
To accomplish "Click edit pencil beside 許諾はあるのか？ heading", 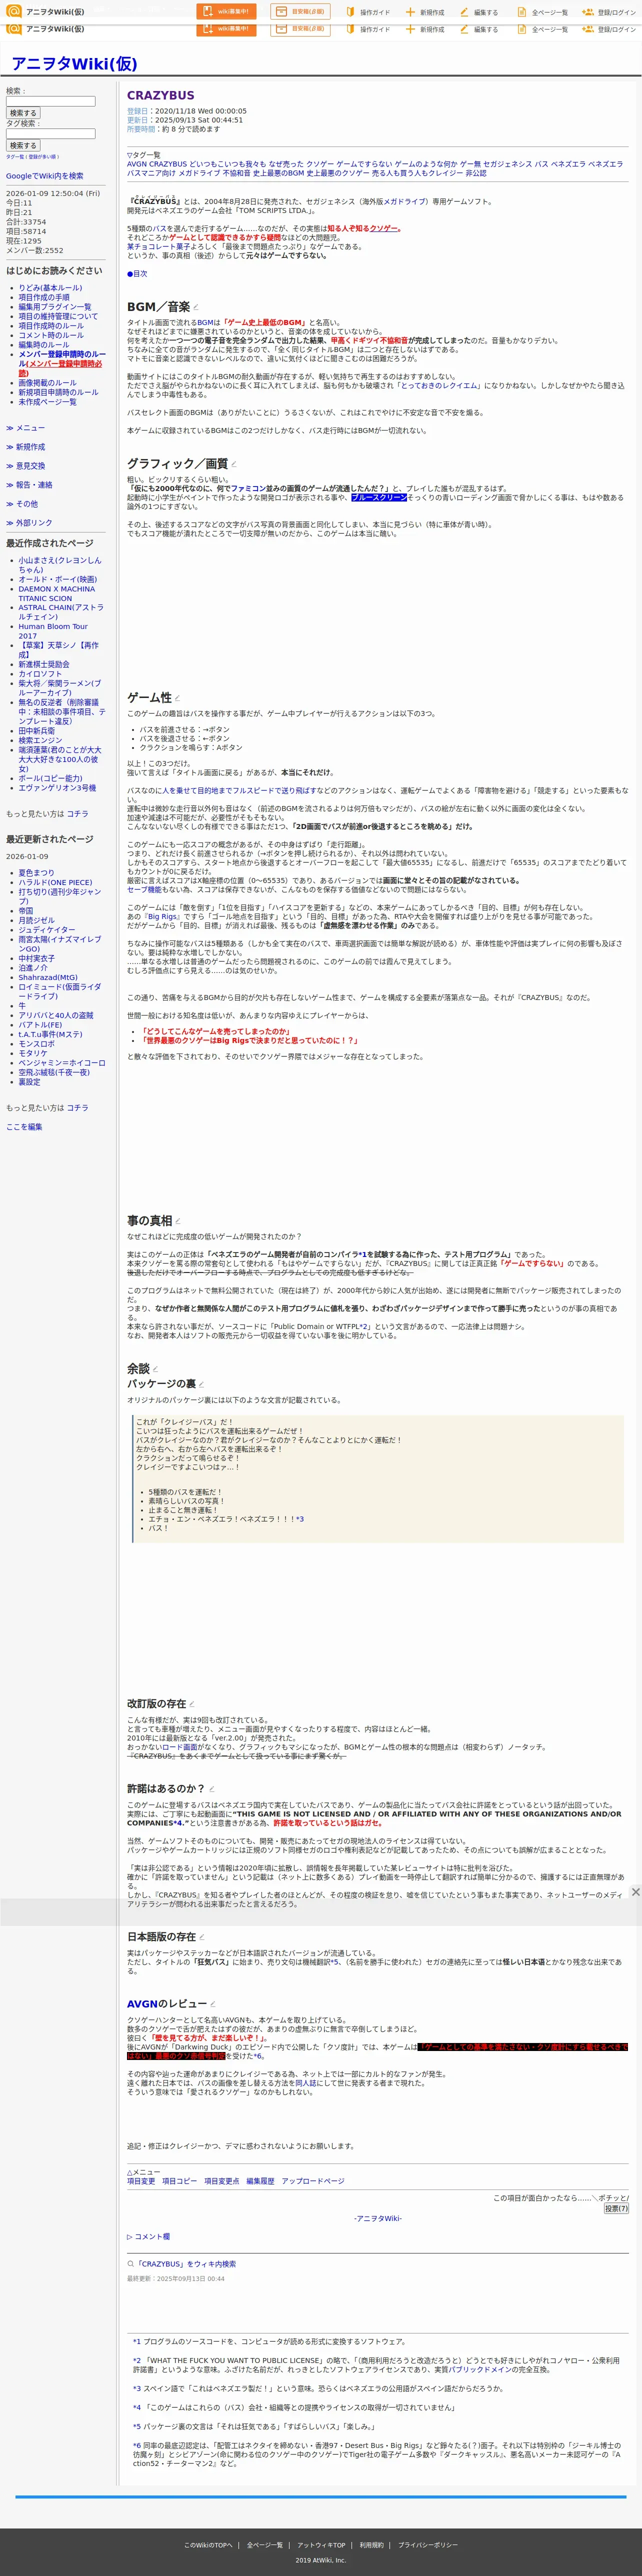I will [211, 1789].
